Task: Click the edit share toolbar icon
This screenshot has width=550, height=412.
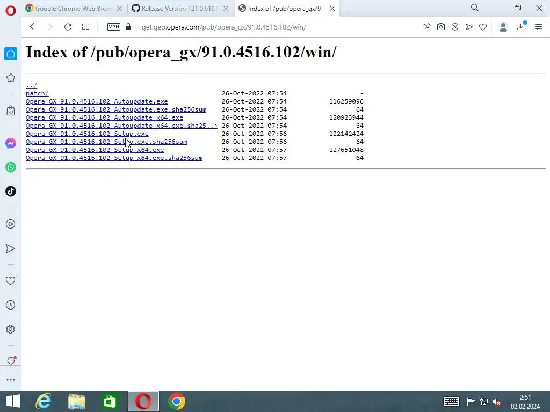Action: tap(427, 27)
